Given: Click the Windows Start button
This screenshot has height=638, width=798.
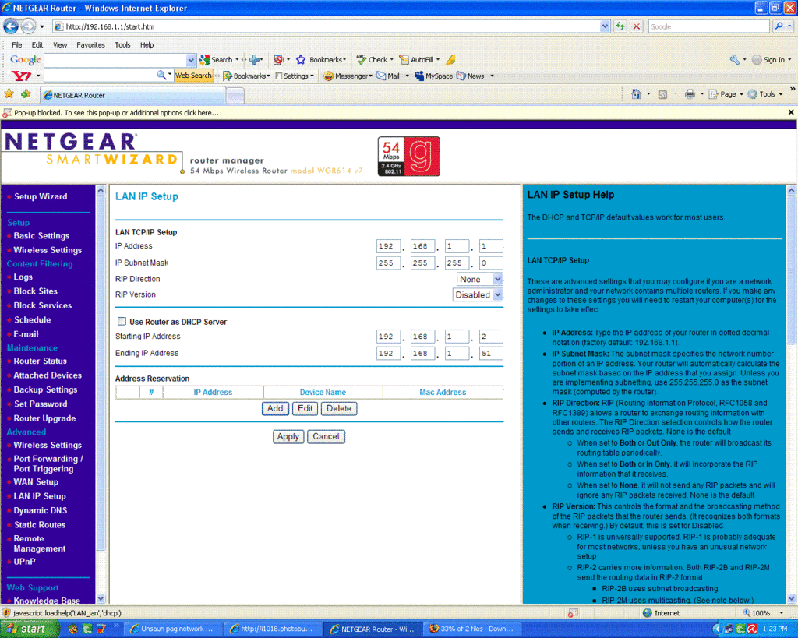Looking at the screenshot, I should [29, 629].
